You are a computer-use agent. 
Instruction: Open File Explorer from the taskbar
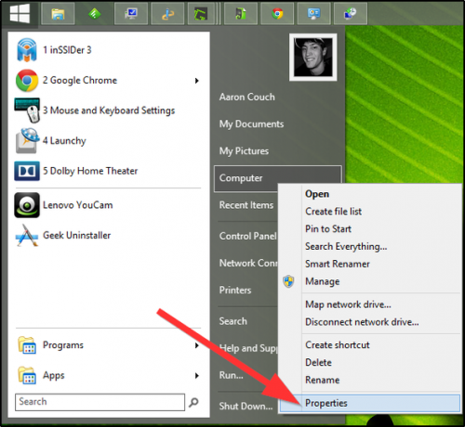tap(58, 14)
